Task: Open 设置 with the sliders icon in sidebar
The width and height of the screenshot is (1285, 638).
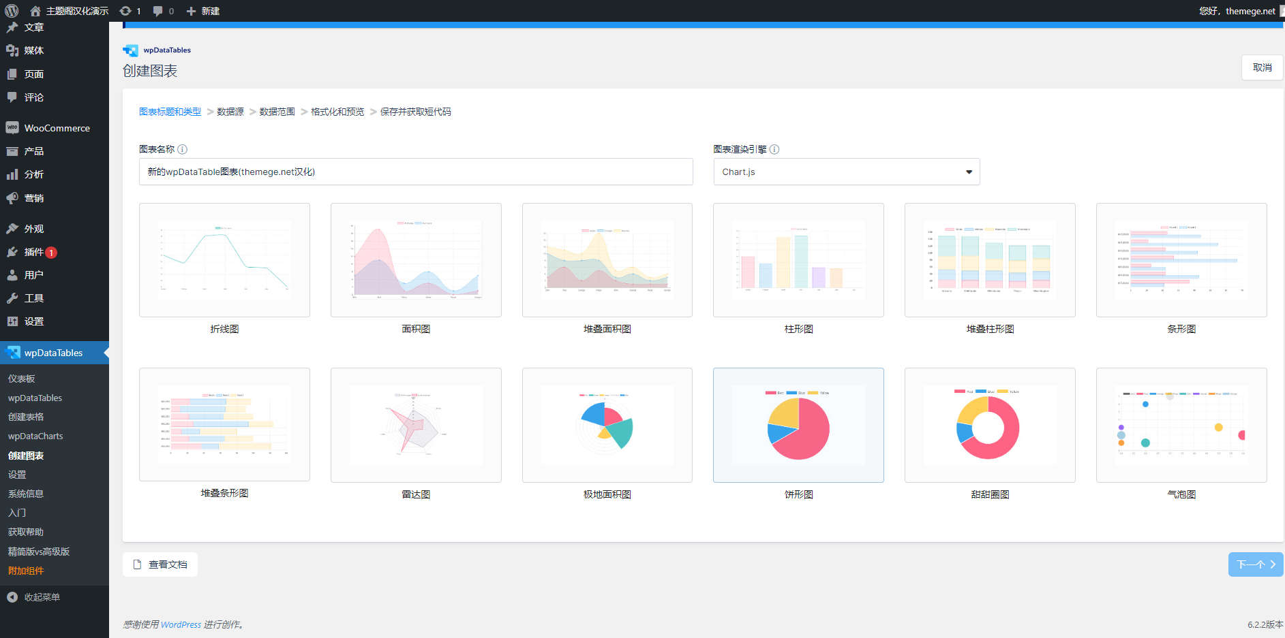Action: point(55,321)
